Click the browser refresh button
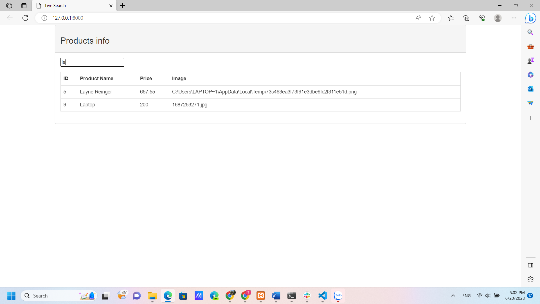540x304 pixels. (x=25, y=18)
